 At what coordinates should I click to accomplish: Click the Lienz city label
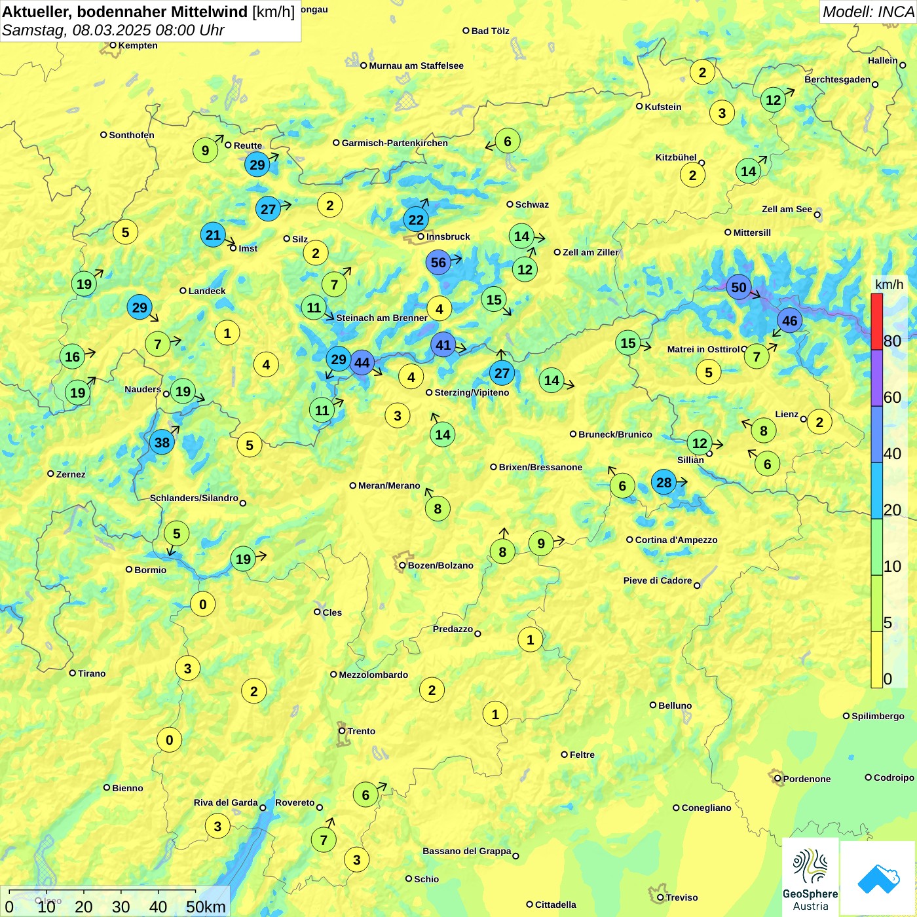(787, 414)
